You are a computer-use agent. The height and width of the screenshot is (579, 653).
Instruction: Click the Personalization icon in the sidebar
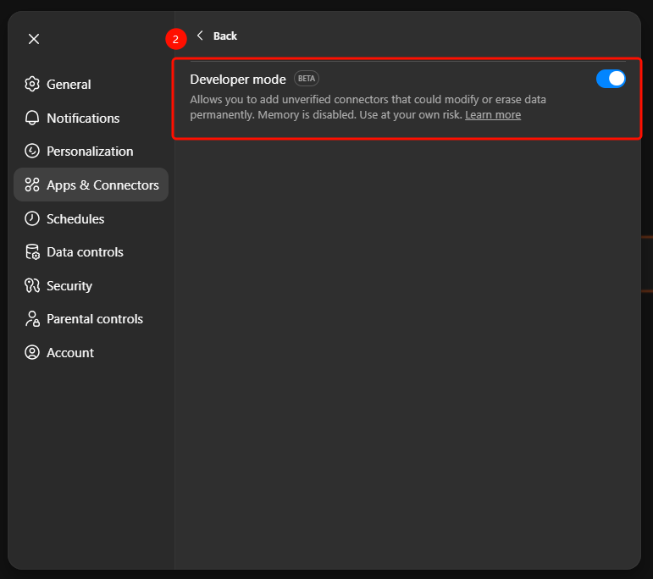coord(32,152)
